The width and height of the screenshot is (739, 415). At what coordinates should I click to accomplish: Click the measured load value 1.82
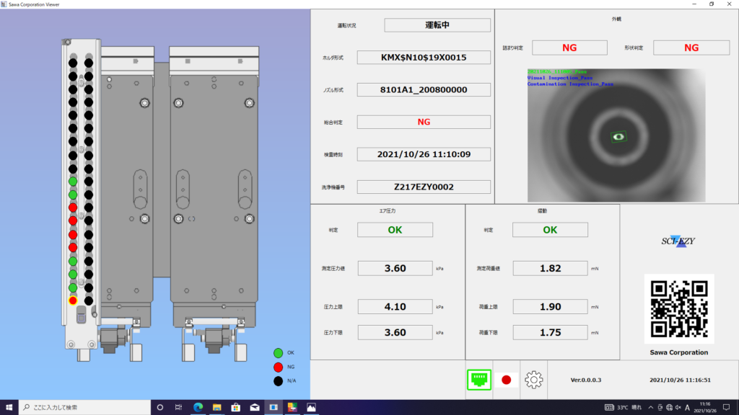550,268
